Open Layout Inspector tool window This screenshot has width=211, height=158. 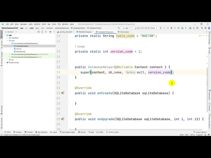200,132
